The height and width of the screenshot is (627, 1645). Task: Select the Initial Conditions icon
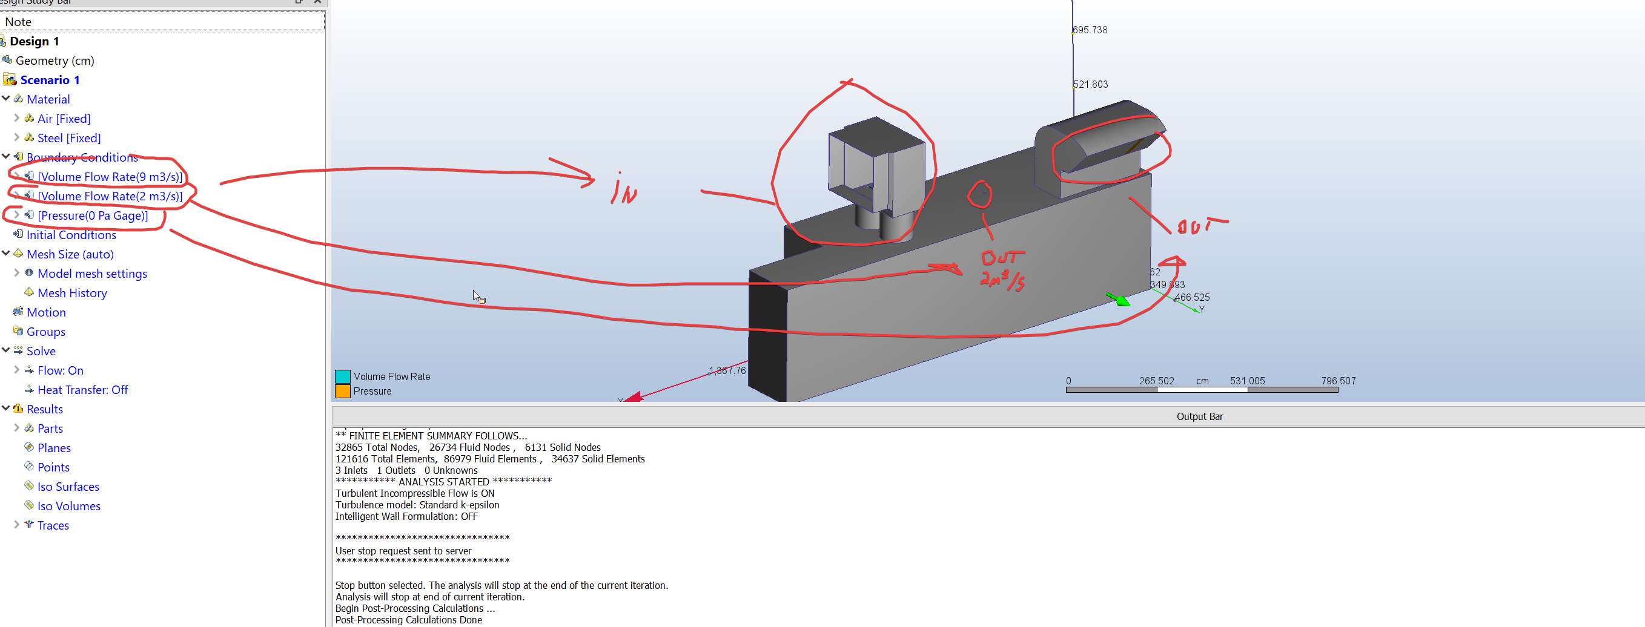pos(18,235)
